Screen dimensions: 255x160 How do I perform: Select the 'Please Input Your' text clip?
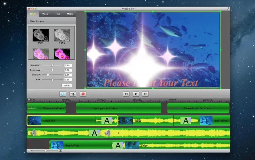coord(46,108)
